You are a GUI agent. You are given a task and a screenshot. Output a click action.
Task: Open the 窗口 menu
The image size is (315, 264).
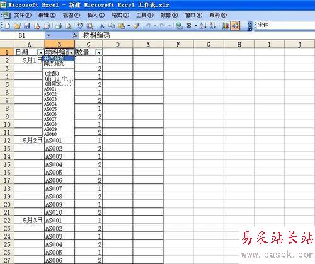[x=193, y=15]
